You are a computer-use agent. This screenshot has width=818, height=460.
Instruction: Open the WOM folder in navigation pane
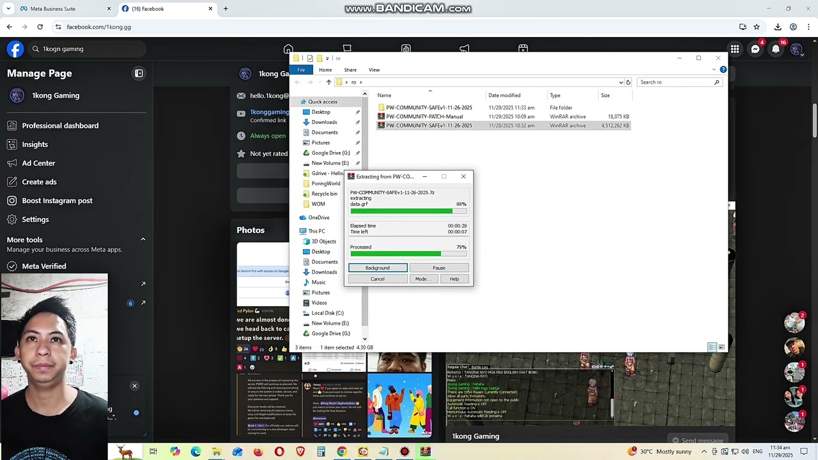point(318,204)
